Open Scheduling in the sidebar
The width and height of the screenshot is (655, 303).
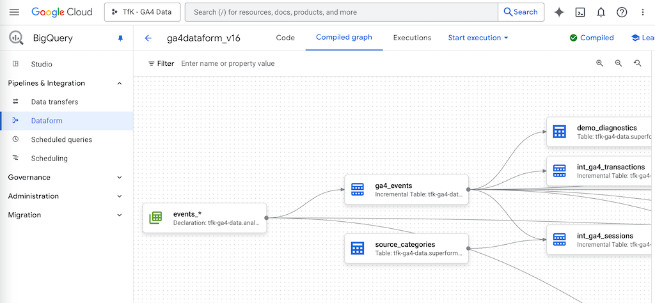(x=67, y=158)
